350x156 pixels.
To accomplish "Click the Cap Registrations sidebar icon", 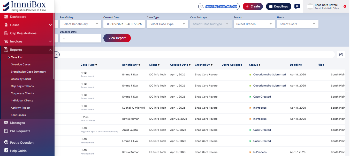I will tap(6, 33).
